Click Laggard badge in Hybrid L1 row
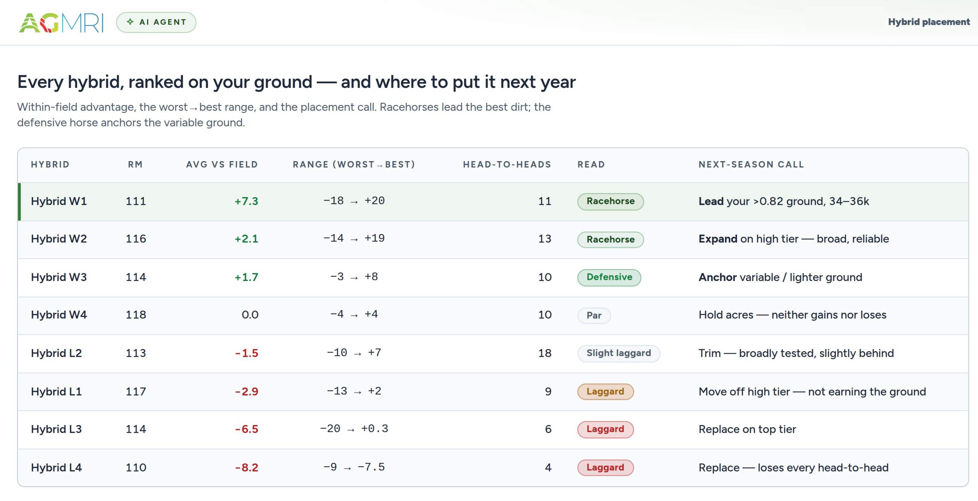 coord(606,392)
